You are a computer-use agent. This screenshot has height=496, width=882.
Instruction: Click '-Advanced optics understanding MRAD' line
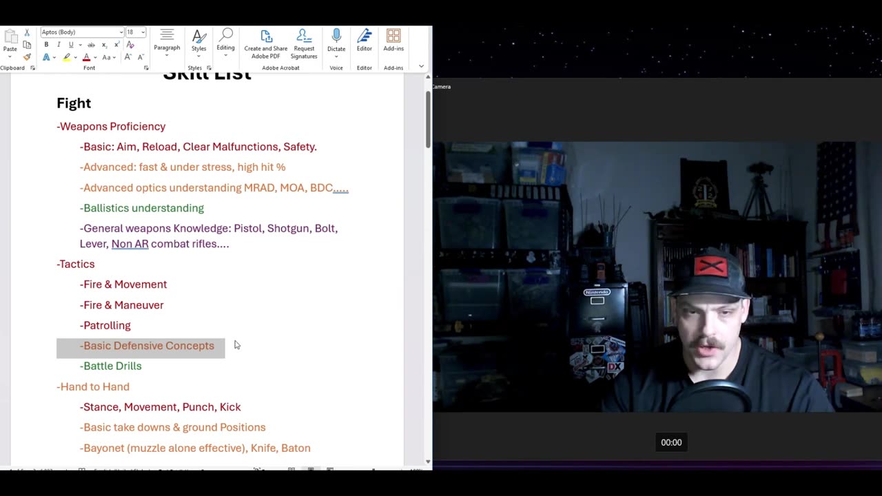214,188
